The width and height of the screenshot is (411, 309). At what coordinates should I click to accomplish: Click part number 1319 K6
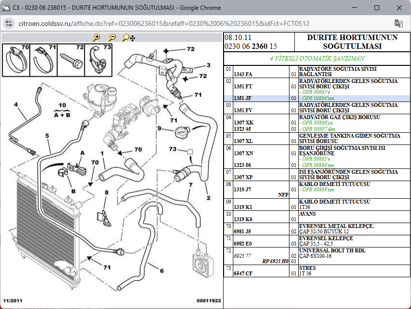click(x=243, y=219)
